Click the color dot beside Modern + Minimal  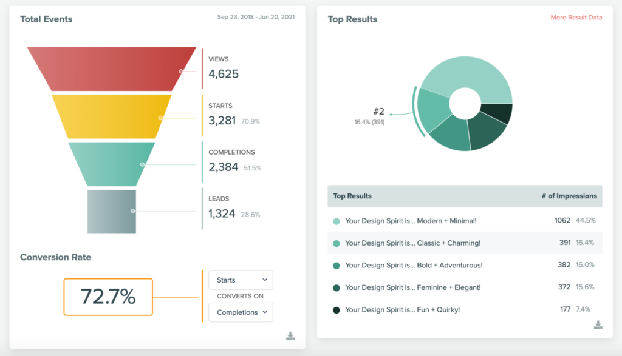pyautogui.click(x=337, y=221)
